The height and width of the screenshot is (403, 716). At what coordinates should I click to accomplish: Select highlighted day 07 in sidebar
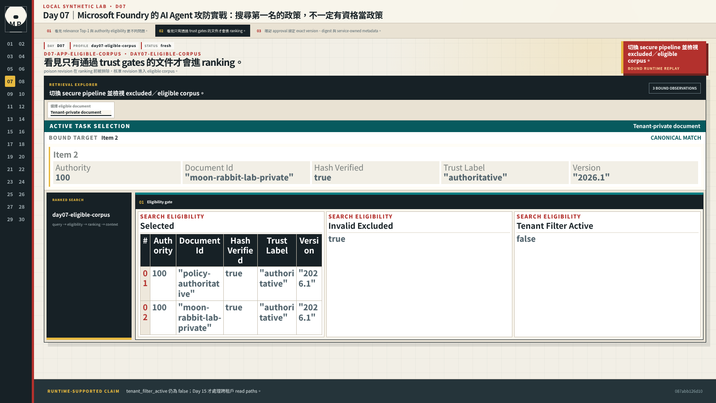coord(10,81)
